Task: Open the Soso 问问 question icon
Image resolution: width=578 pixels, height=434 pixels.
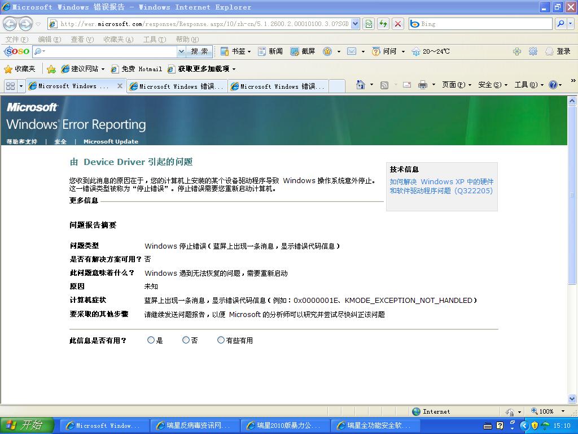Action: [375, 51]
